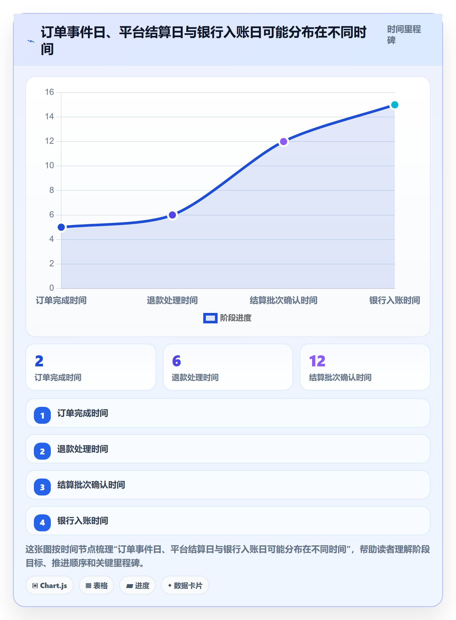
Task: Click the main title 订单事件日 heading
Action: (204, 41)
